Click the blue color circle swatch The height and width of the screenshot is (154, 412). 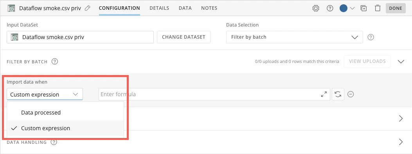tap(344, 8)
